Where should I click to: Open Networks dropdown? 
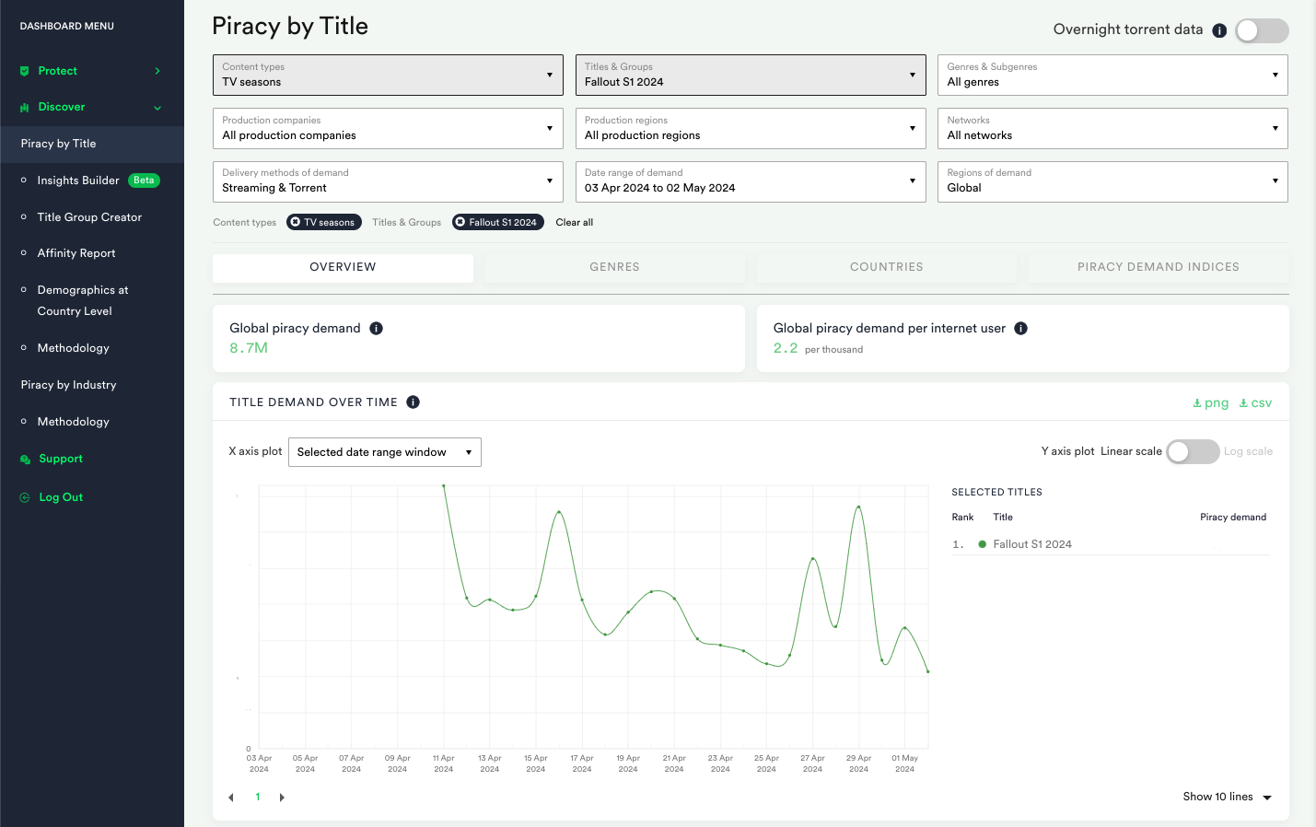pyautogui.click(x=1112, y=128)
